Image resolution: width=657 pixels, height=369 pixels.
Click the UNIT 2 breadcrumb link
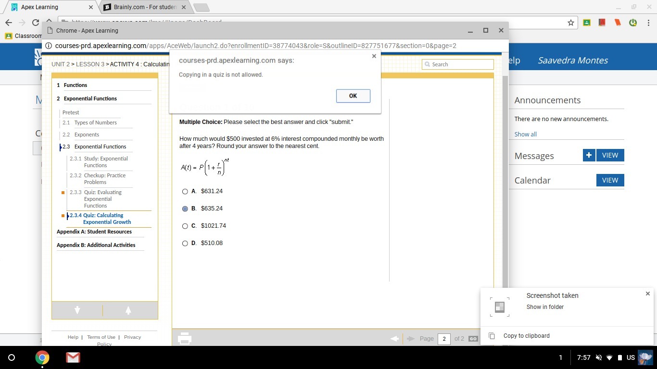[61, 64]
